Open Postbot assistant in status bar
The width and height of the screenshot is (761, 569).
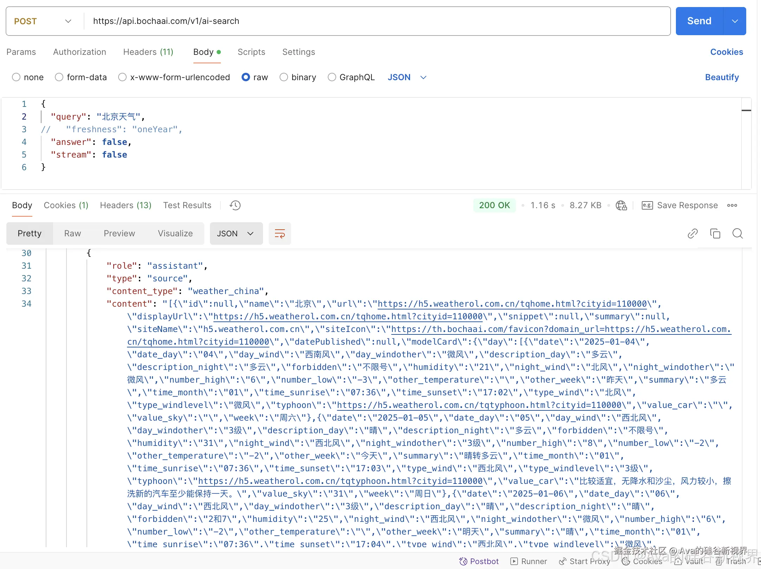coord(479,561)
